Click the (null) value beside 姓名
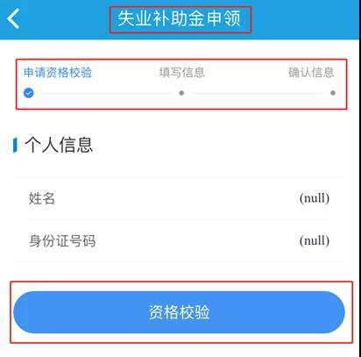 point(315,198)
